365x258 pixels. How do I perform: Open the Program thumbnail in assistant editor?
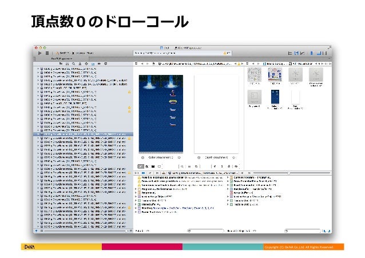(x=255, y=97)
